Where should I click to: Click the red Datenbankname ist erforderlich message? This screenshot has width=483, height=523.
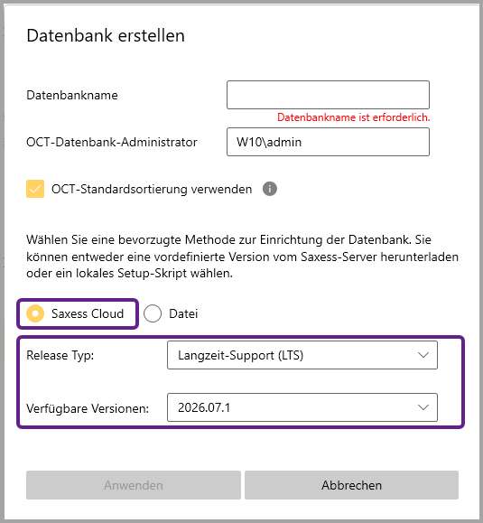click(354, 117)
